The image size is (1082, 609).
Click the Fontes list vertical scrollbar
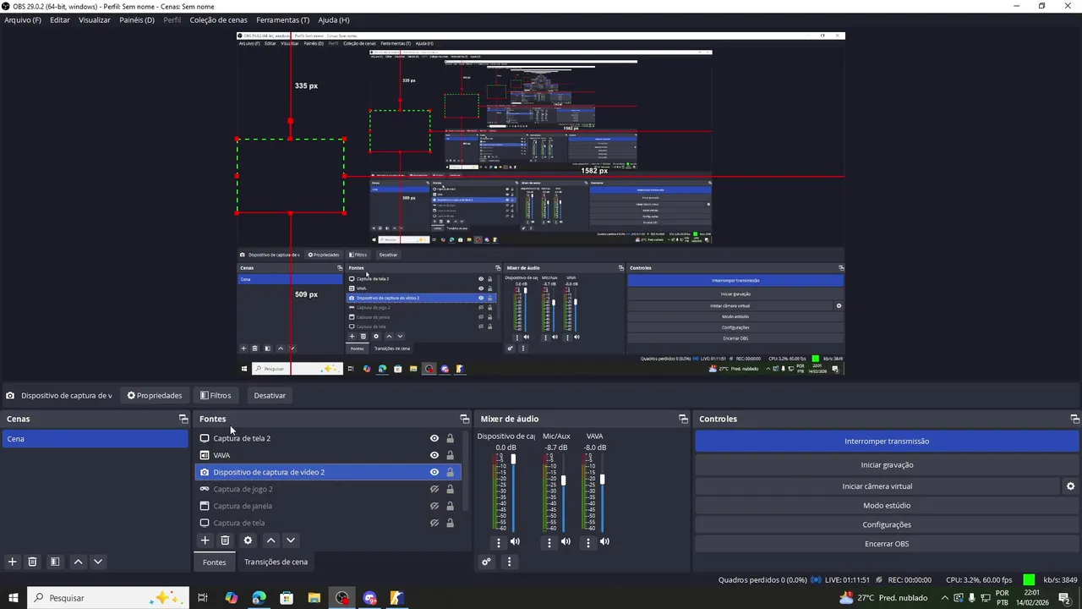(x=464, y=470)
